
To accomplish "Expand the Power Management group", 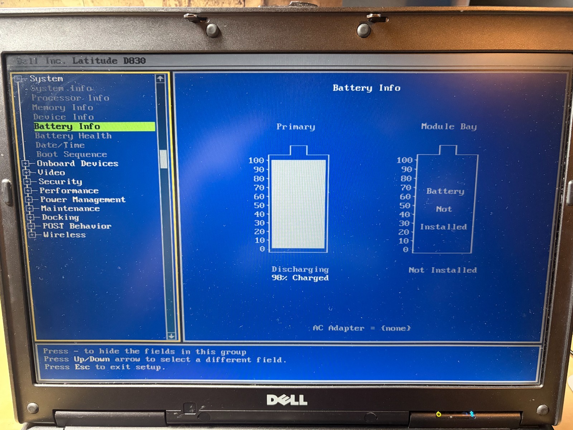I will click(x=29, y=200).
